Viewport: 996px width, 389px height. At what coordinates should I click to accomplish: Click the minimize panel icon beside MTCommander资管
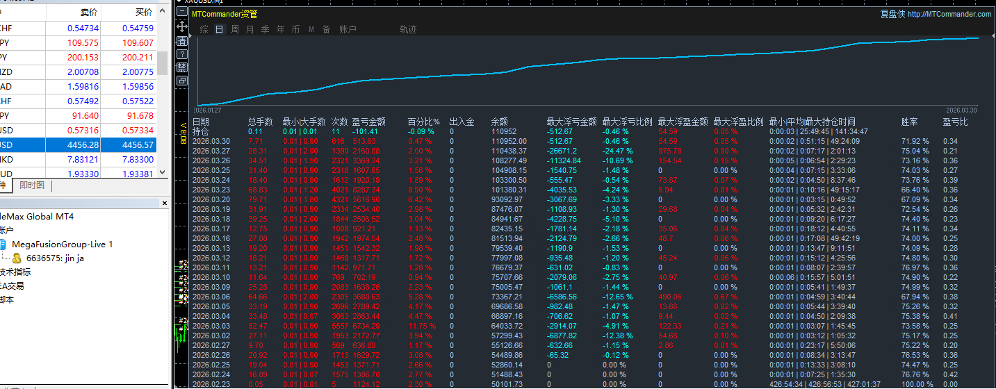coord(181,12)
